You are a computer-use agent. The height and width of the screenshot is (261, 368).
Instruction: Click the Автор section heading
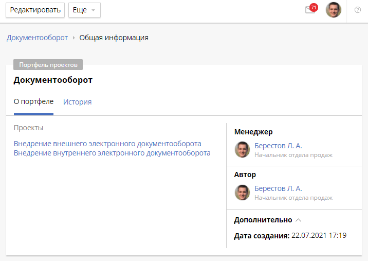[245, 175]
